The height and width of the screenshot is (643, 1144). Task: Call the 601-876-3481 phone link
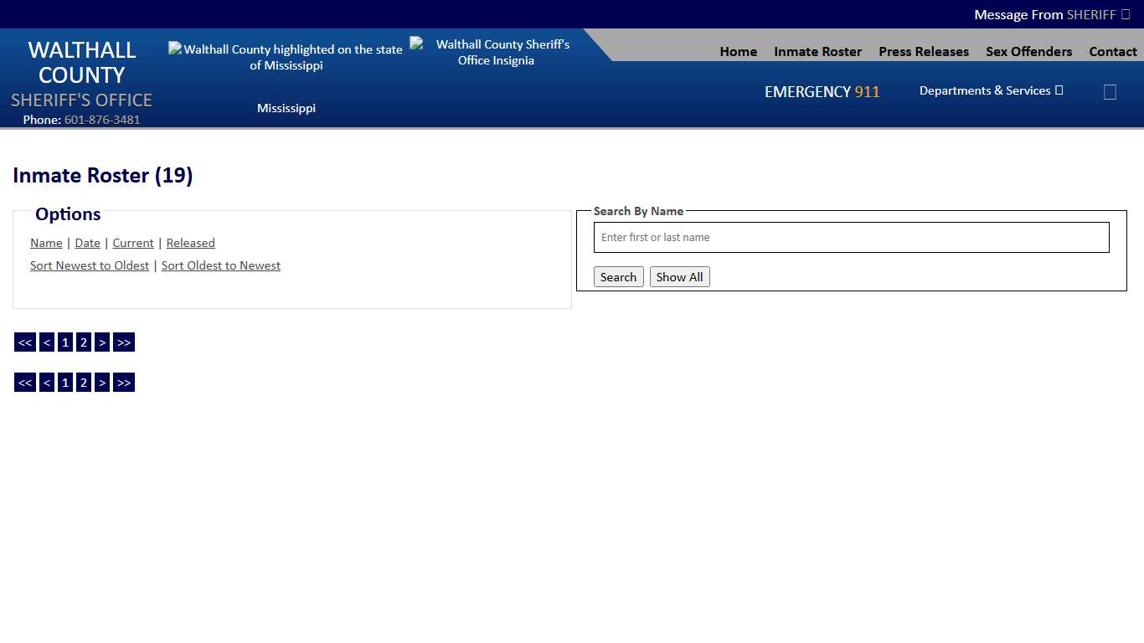pos(101,119)
